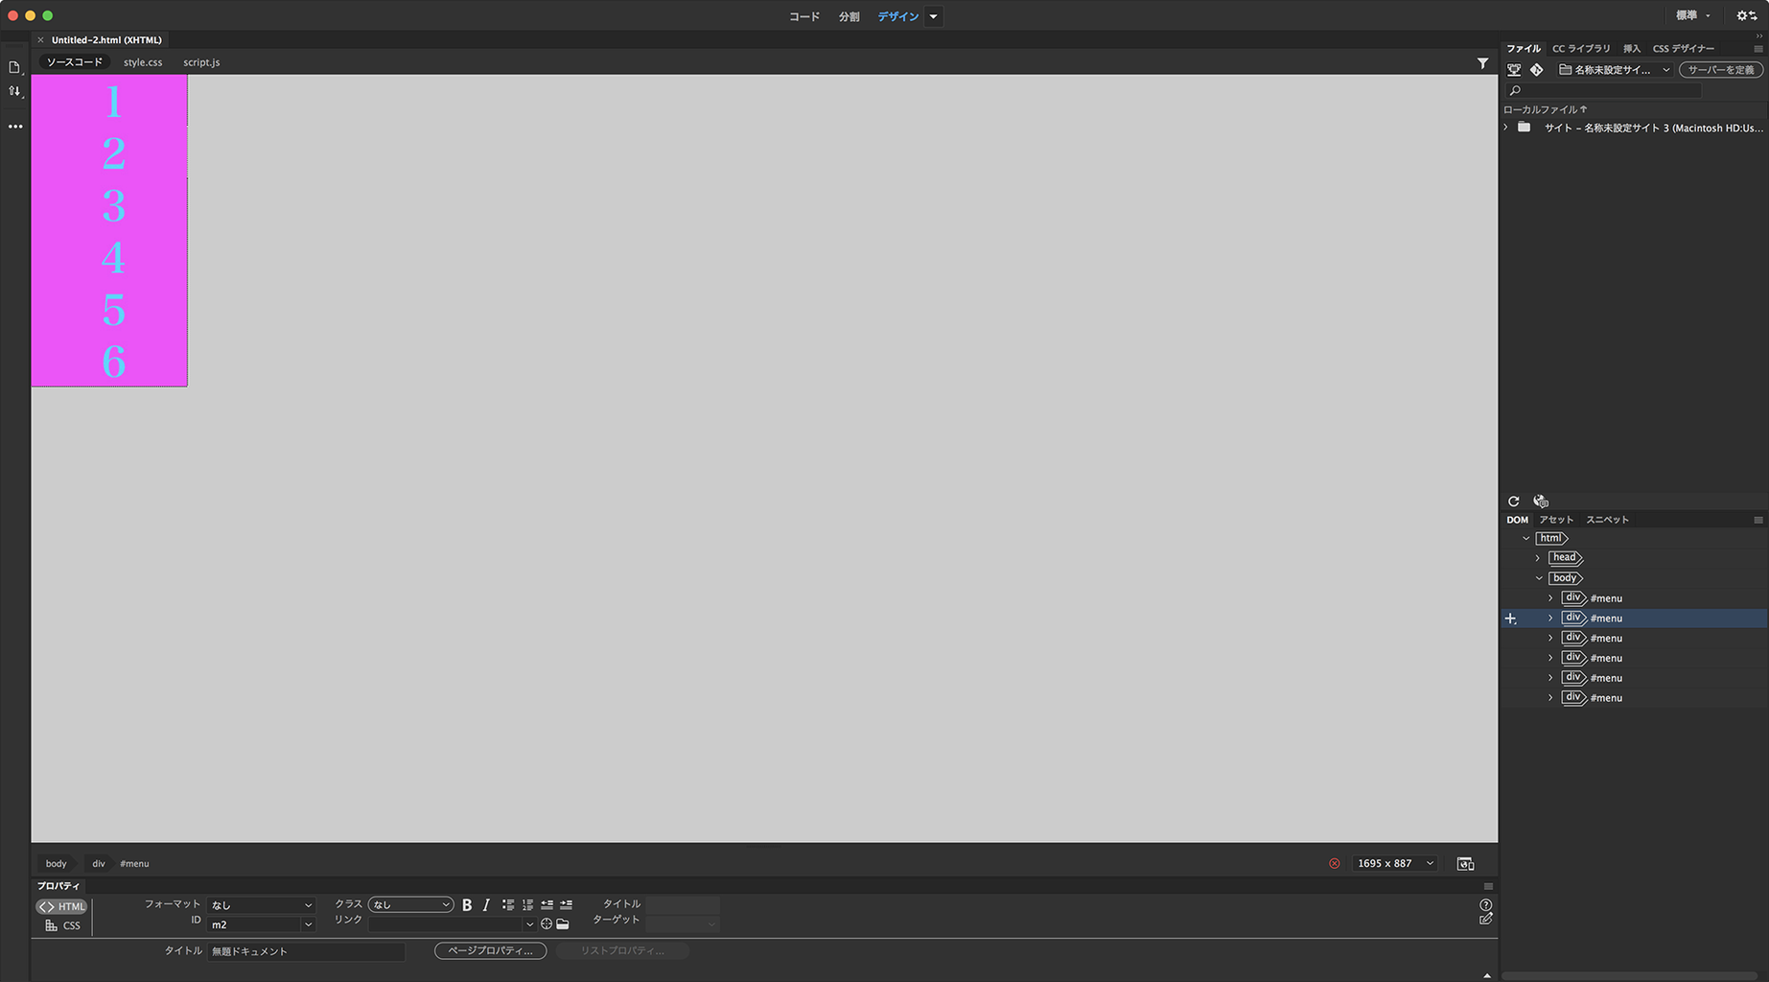
Task: Close the Untitled-2.html document tab
Action: [x=40, y=40]
